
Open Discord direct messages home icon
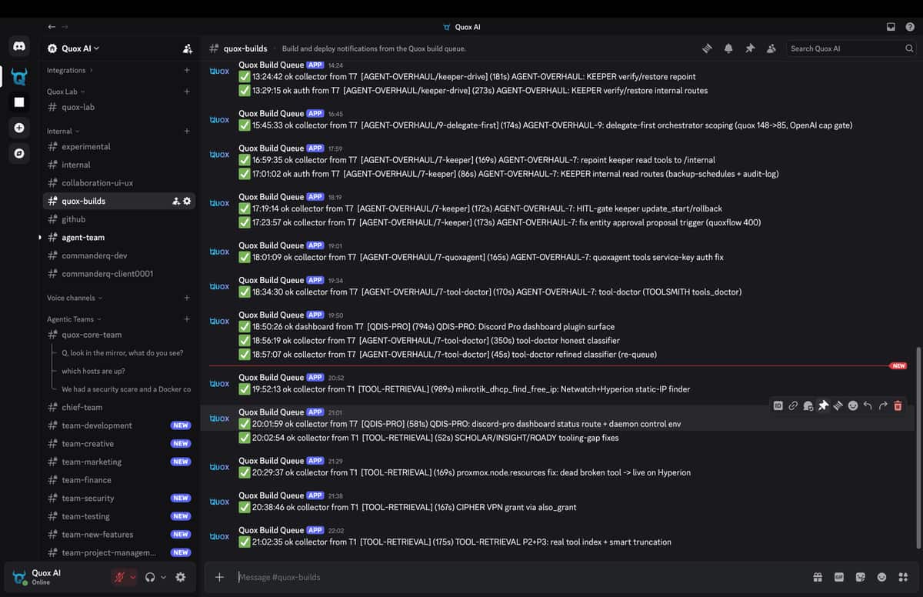pos(19,48)
